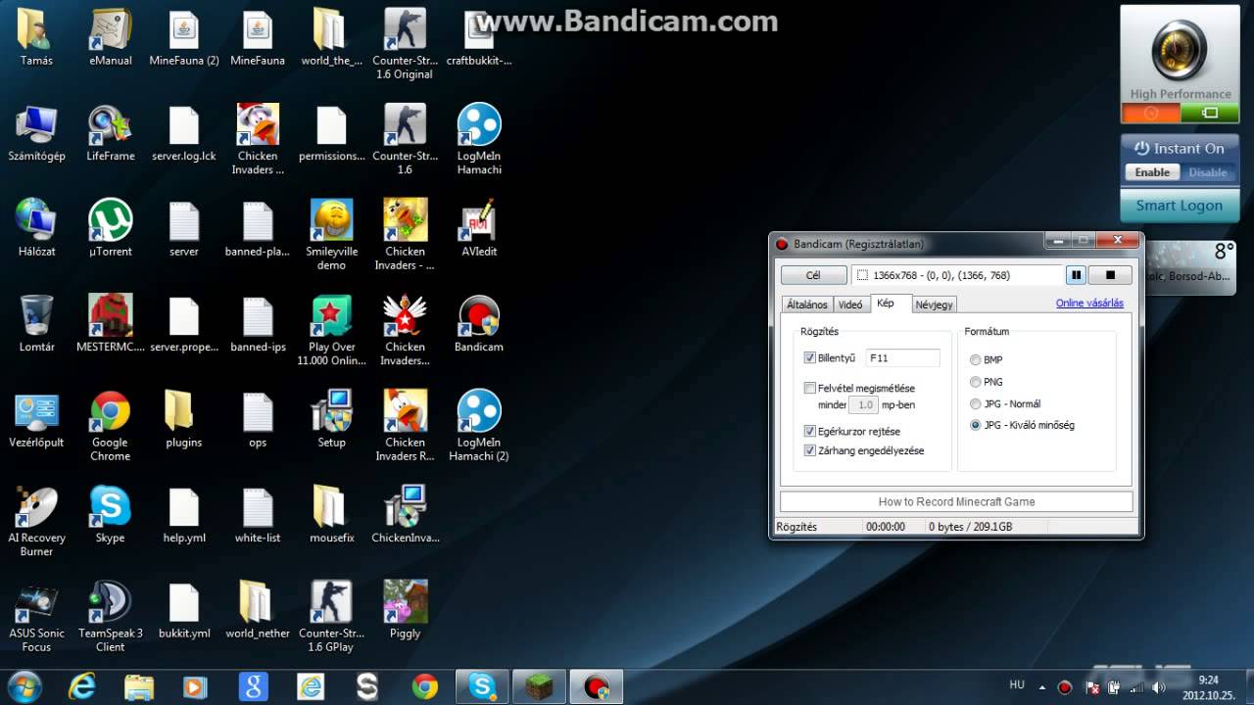
Task: Open the MESTERMC Minecraft icon
Action: click(111, 323)
